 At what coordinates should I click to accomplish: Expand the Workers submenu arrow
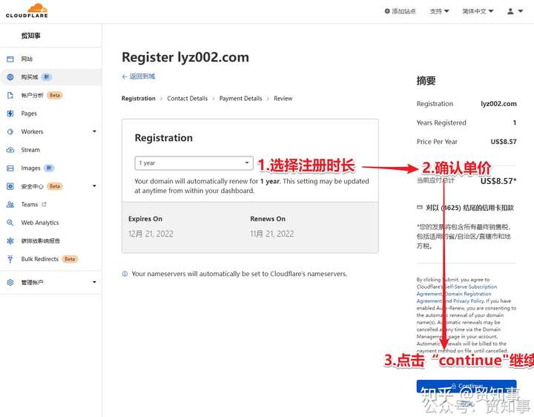(x=94, y=131)
